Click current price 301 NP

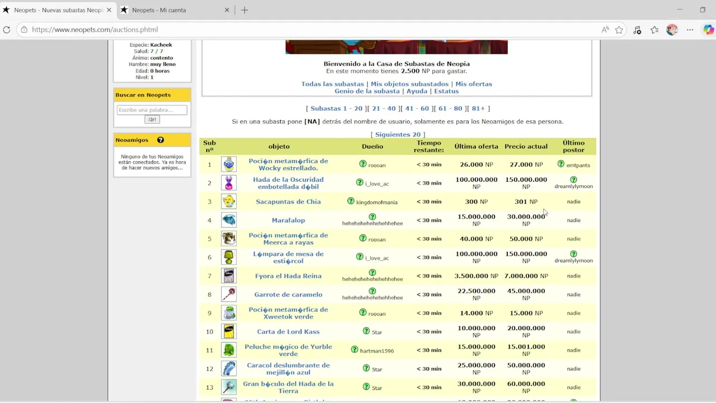pyautogui.click(x=526, y=201)
